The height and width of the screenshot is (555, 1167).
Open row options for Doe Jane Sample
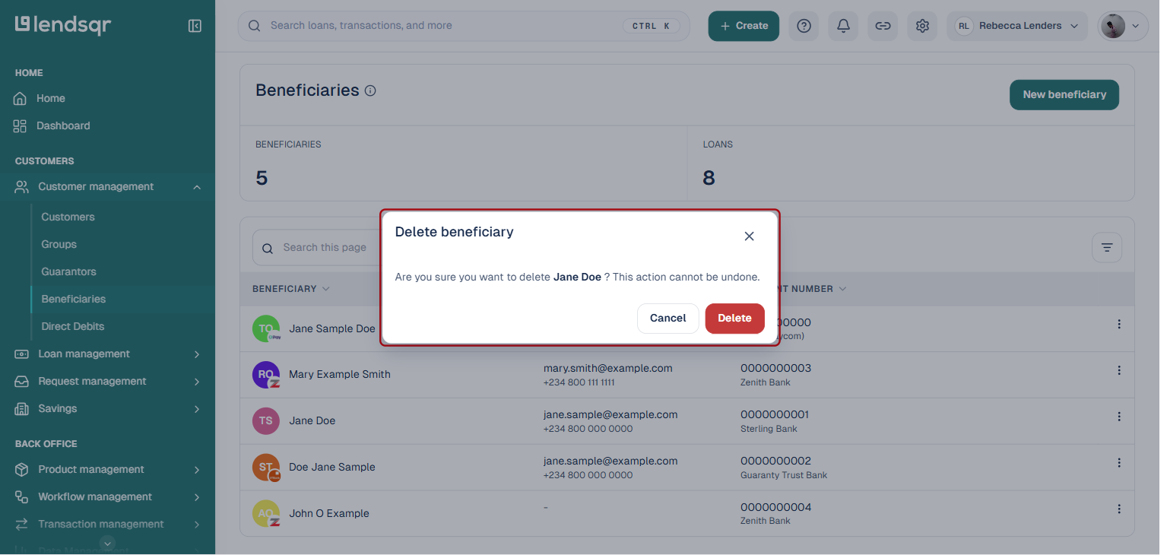point(1119,463)
